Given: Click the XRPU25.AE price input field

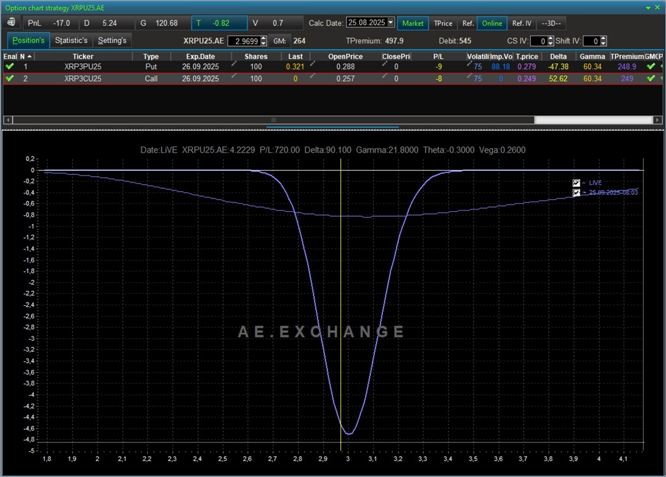Looking at the screenshot, I should tap(244, 41).
